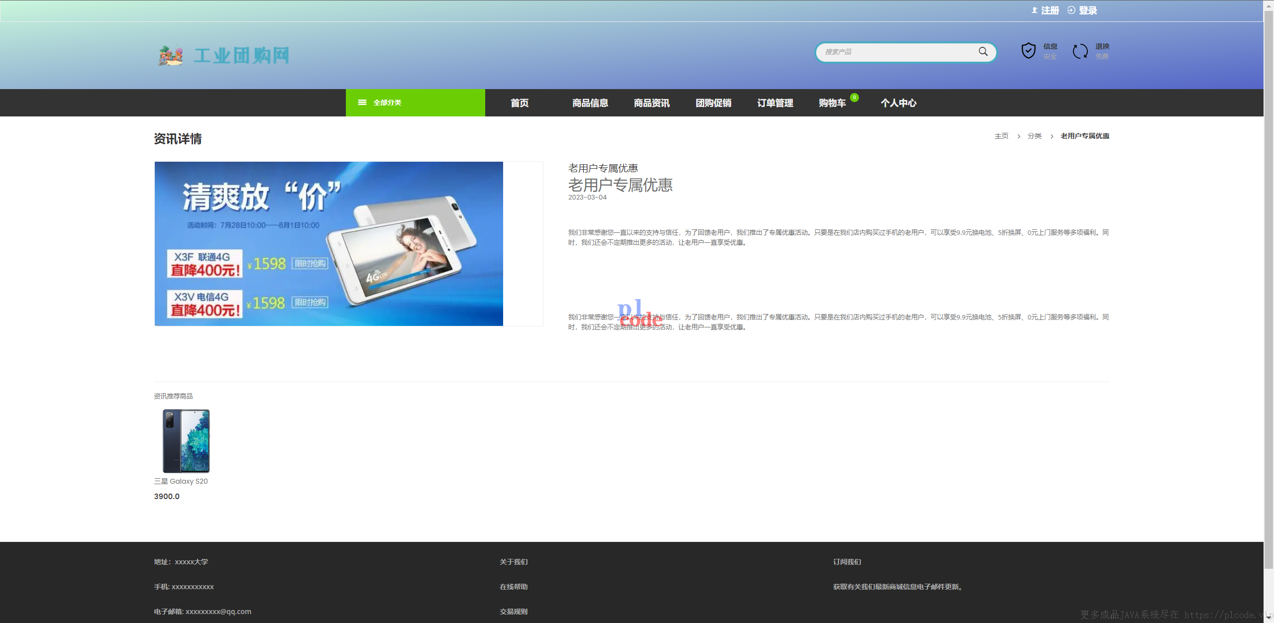Image resolution: width=1274 pixels, height=623 pixels.
Task: Click the login (登录) link
Action: pos(1088,10)
